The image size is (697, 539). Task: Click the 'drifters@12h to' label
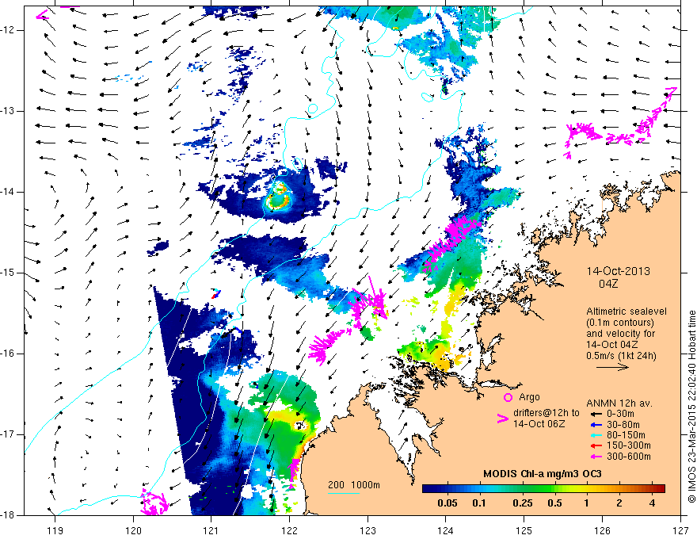pyautogui.click(x=547, y=413)
